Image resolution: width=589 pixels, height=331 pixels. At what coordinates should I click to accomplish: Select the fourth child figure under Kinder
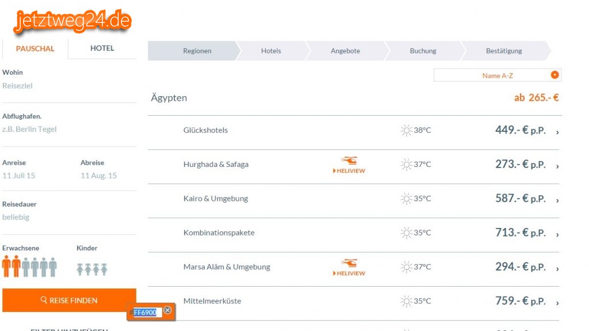104,269
